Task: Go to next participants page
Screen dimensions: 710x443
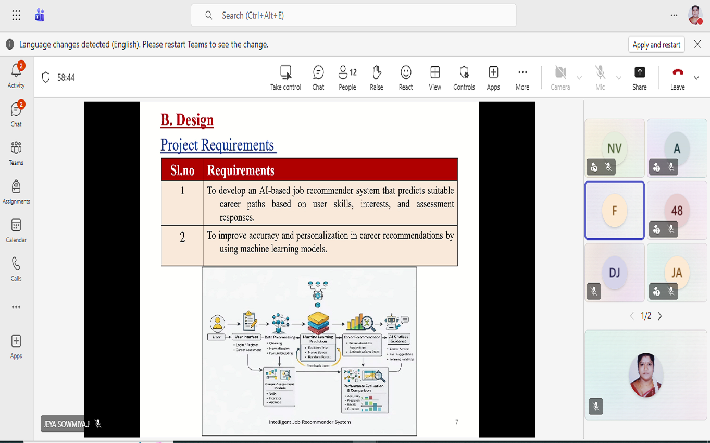Action: click(660, 316)
